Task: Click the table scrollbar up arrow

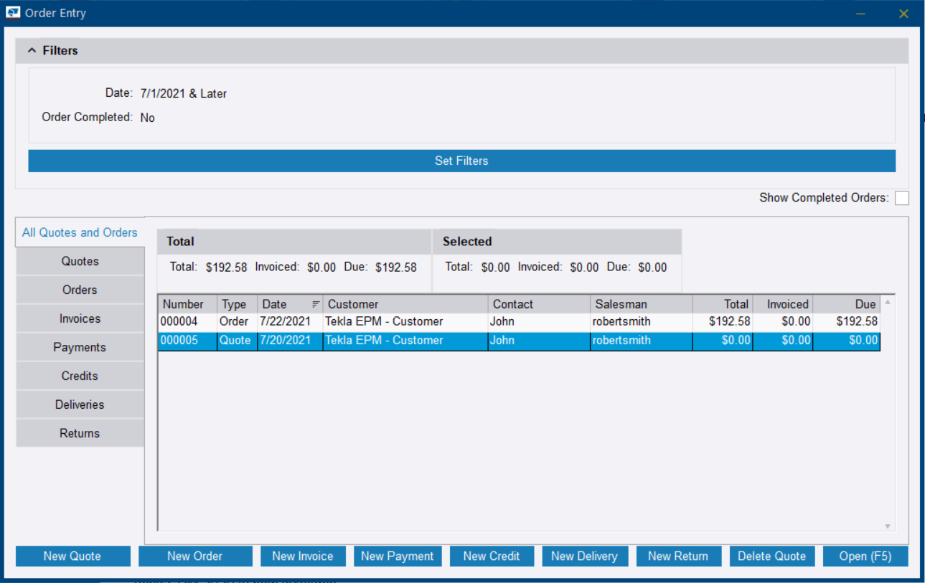Action: point(888,302)
